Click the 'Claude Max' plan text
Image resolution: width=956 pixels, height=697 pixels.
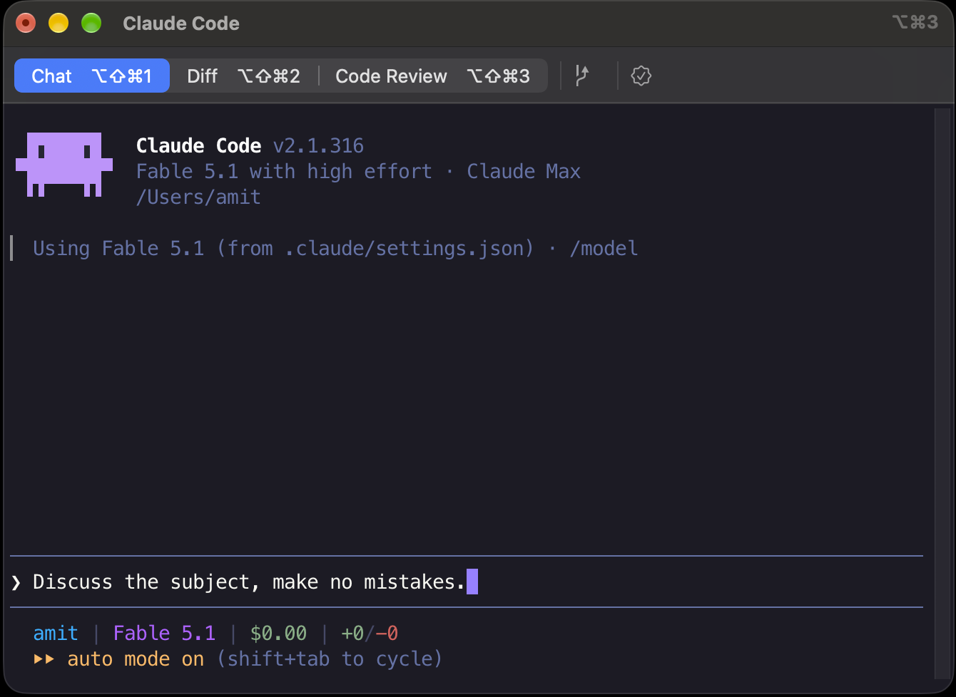[524, 172]
